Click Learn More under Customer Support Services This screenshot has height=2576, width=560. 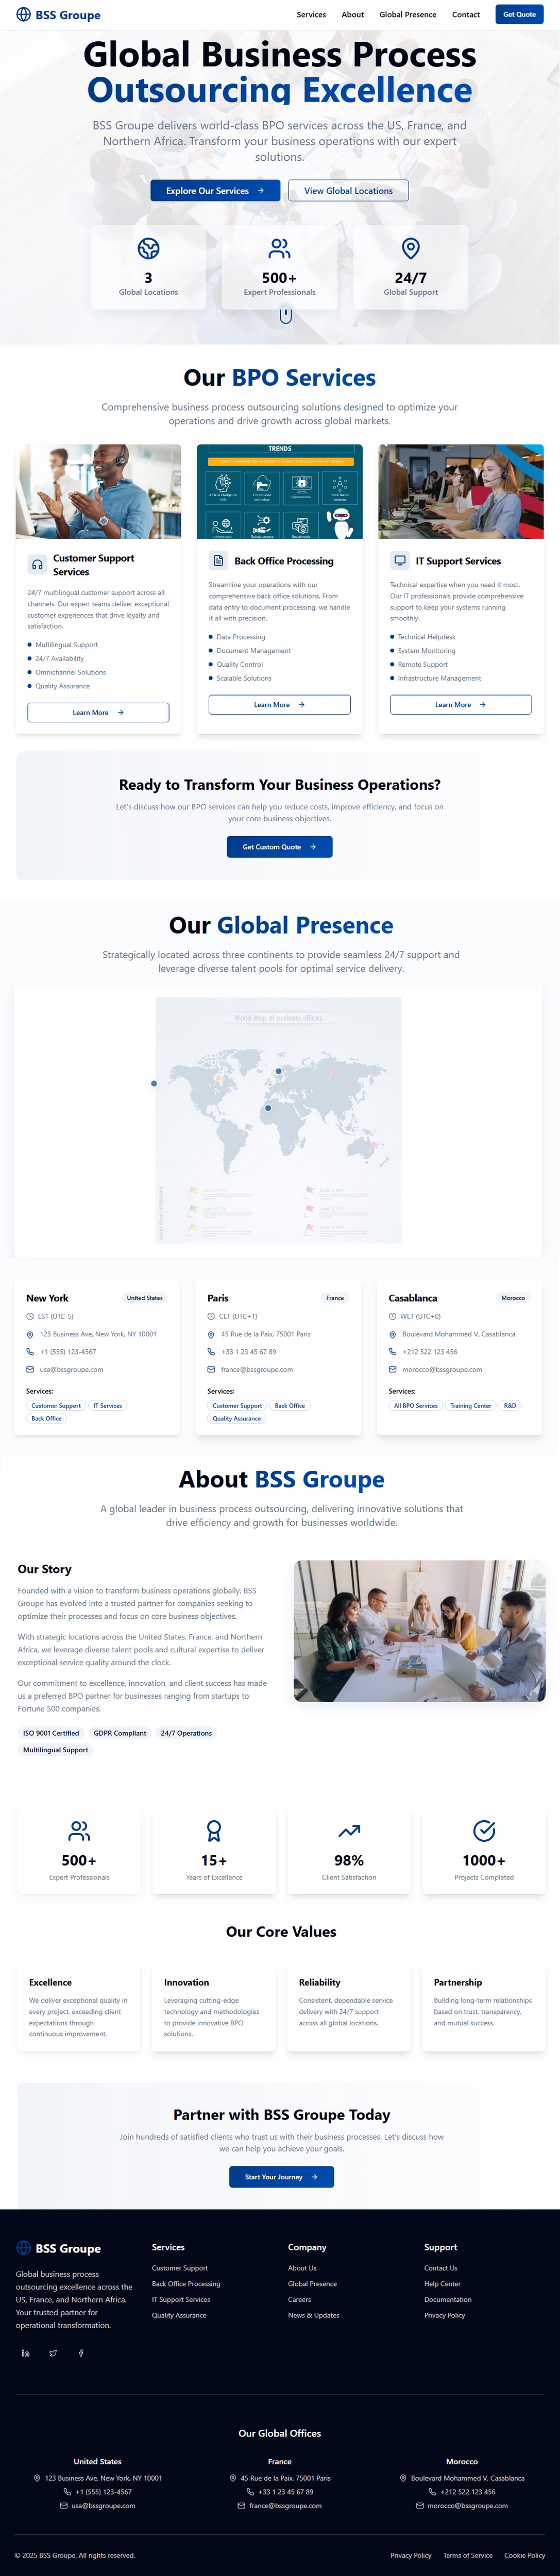click(98, 712)
